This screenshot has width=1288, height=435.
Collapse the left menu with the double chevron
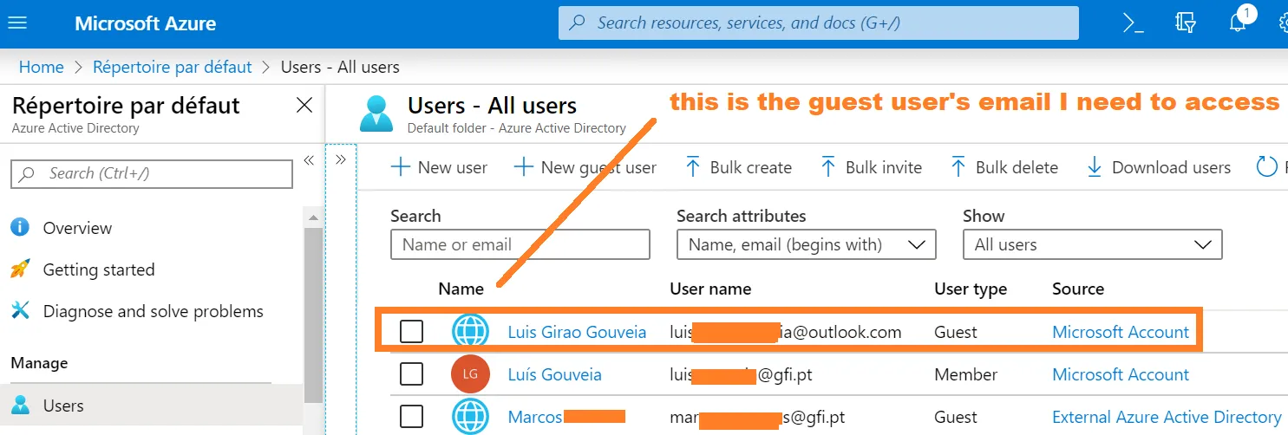(x=308, y=160)
